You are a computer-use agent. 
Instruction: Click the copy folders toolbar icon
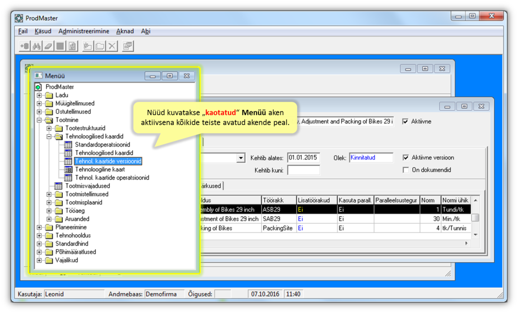[100, 46]
